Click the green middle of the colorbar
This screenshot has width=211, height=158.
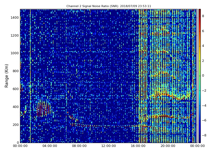tap(200, 76)
